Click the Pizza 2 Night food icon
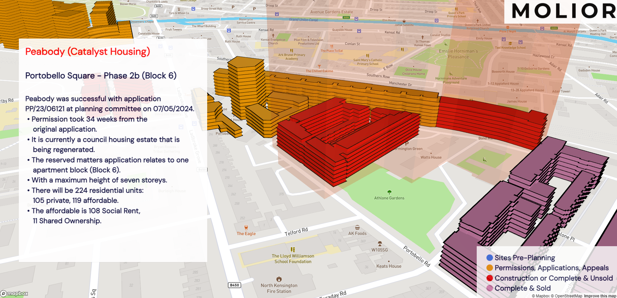 click(508, 28)
